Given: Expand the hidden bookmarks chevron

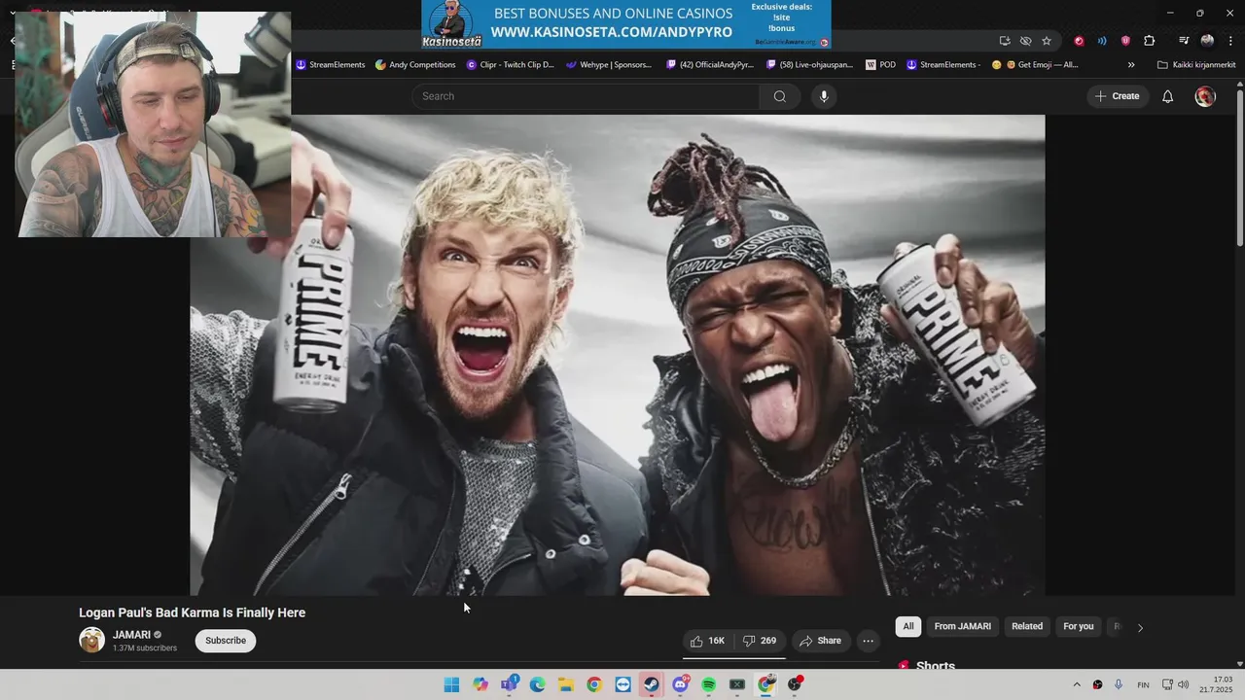Looking at the screenshot, I should (x=1131, y=65).
